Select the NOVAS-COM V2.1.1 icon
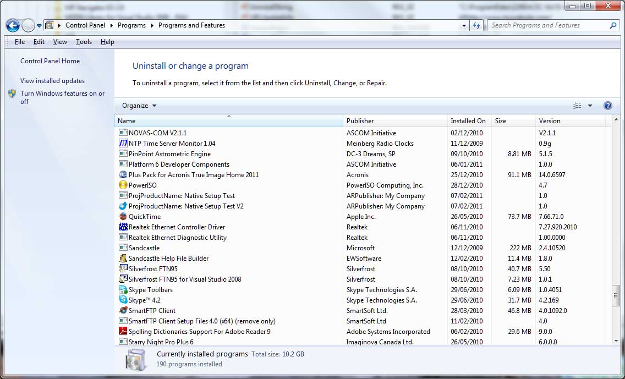 [123, 133]
